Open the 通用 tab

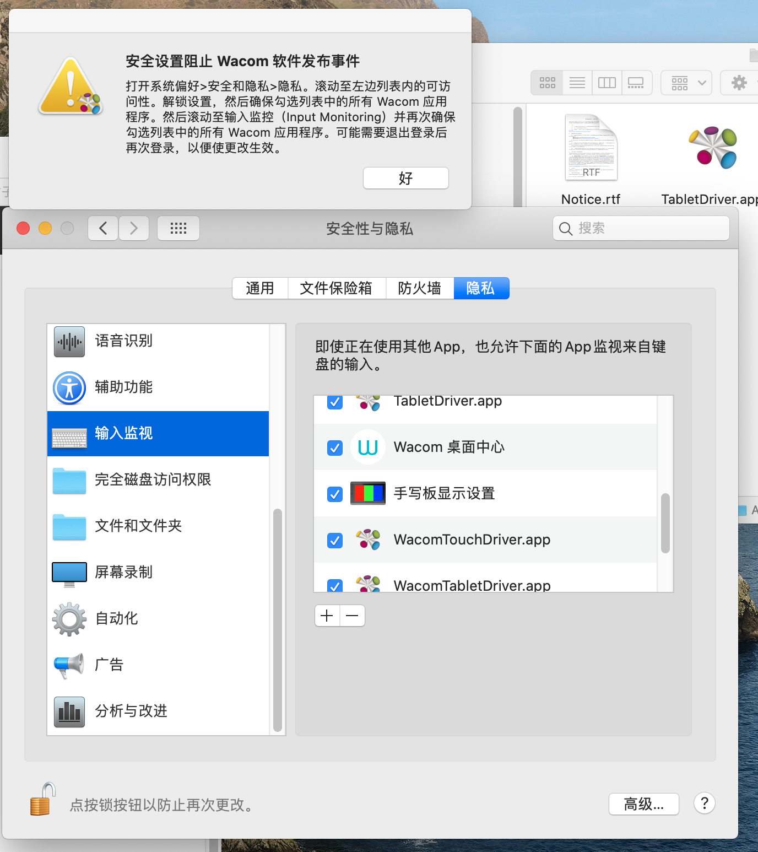tap(260, 288)
